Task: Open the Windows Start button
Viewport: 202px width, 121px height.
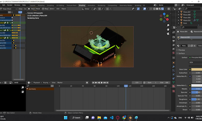Action: click(66, 118)
